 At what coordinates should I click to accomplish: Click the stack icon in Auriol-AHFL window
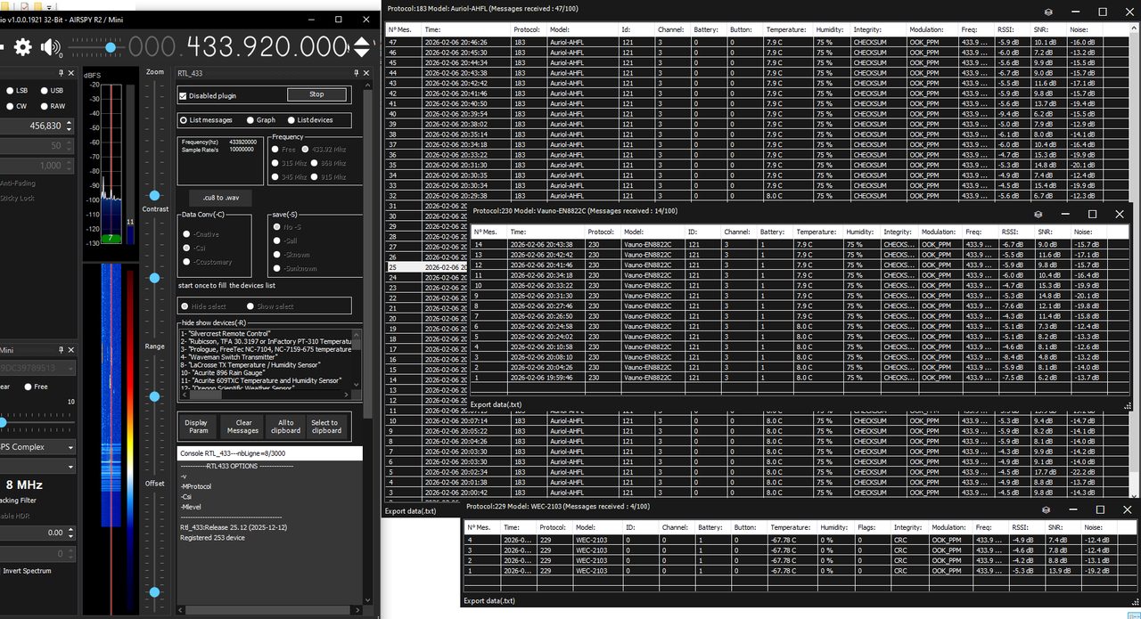[x=1049, y=12]
